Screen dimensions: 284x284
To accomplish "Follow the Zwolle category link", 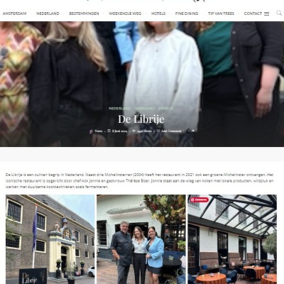I will point(166,109).
